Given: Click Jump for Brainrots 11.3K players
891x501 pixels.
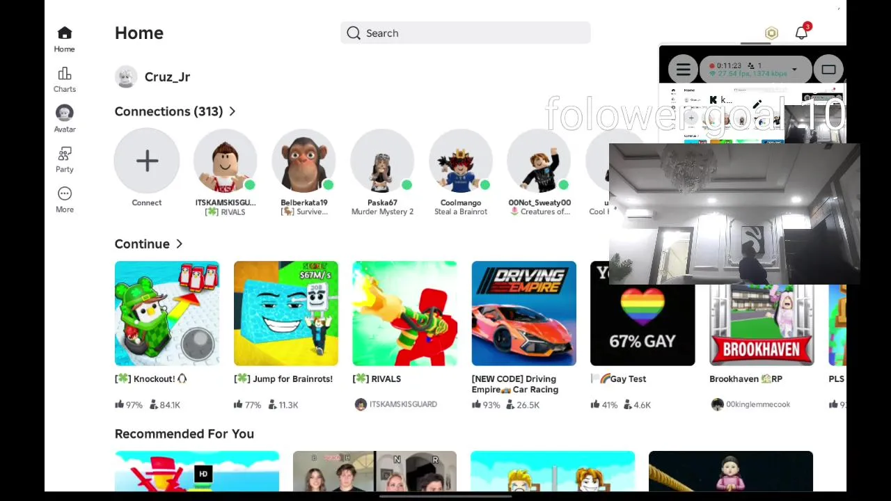Looking at the screenshot, I should tap(283, 404).
